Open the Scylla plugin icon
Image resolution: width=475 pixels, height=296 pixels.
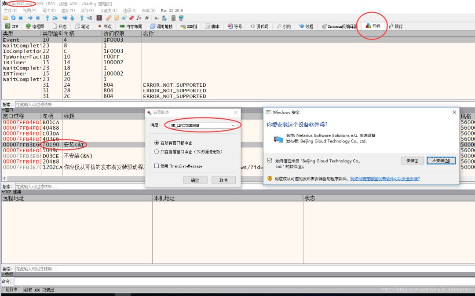coord(99,18)
